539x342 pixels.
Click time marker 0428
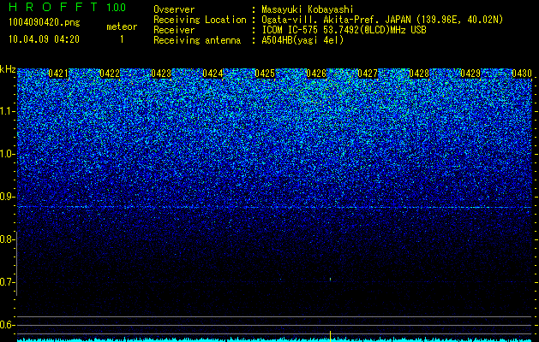[x=419, y=74]
